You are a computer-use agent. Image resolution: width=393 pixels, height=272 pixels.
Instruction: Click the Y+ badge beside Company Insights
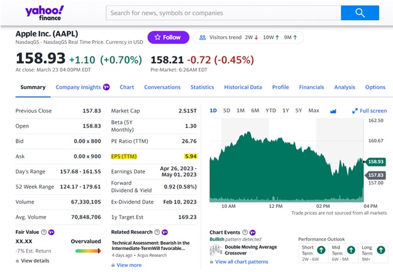click(x=106, y=87)
